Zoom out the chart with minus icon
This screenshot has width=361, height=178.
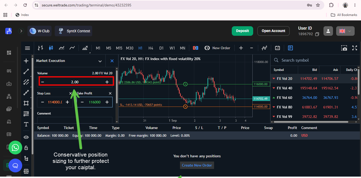[x=252, y=48]
